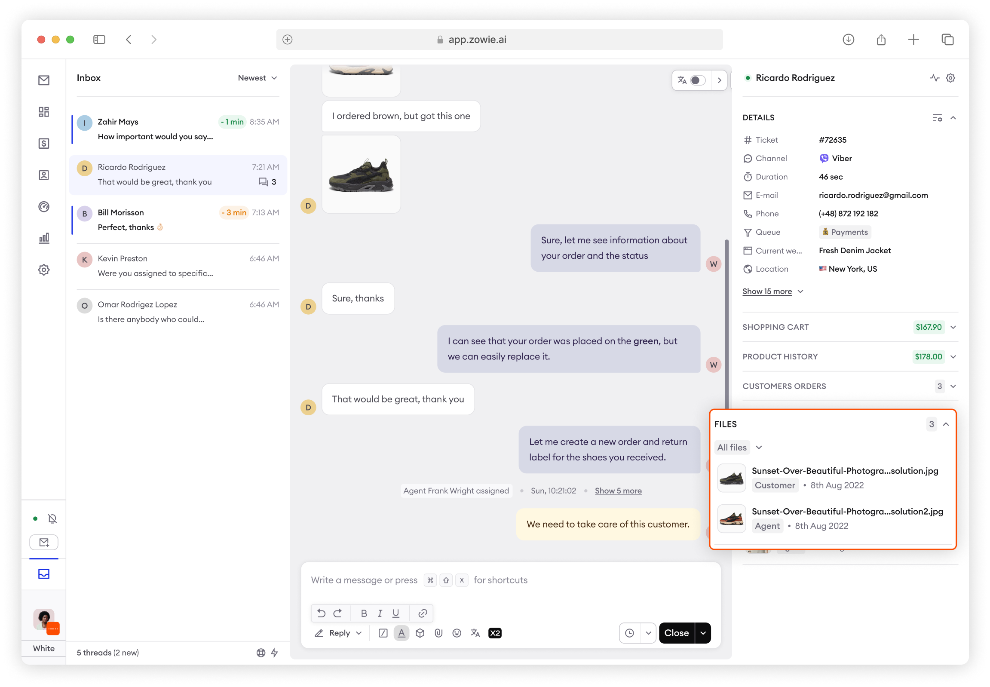The width and height of the screenshot is (990, 687).
Task: Expand the Shopping Cart section
Action: coord(953,327)
